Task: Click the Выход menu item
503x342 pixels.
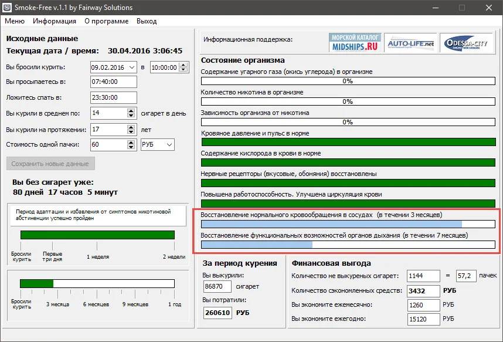Action: click(x=147, y=21)
